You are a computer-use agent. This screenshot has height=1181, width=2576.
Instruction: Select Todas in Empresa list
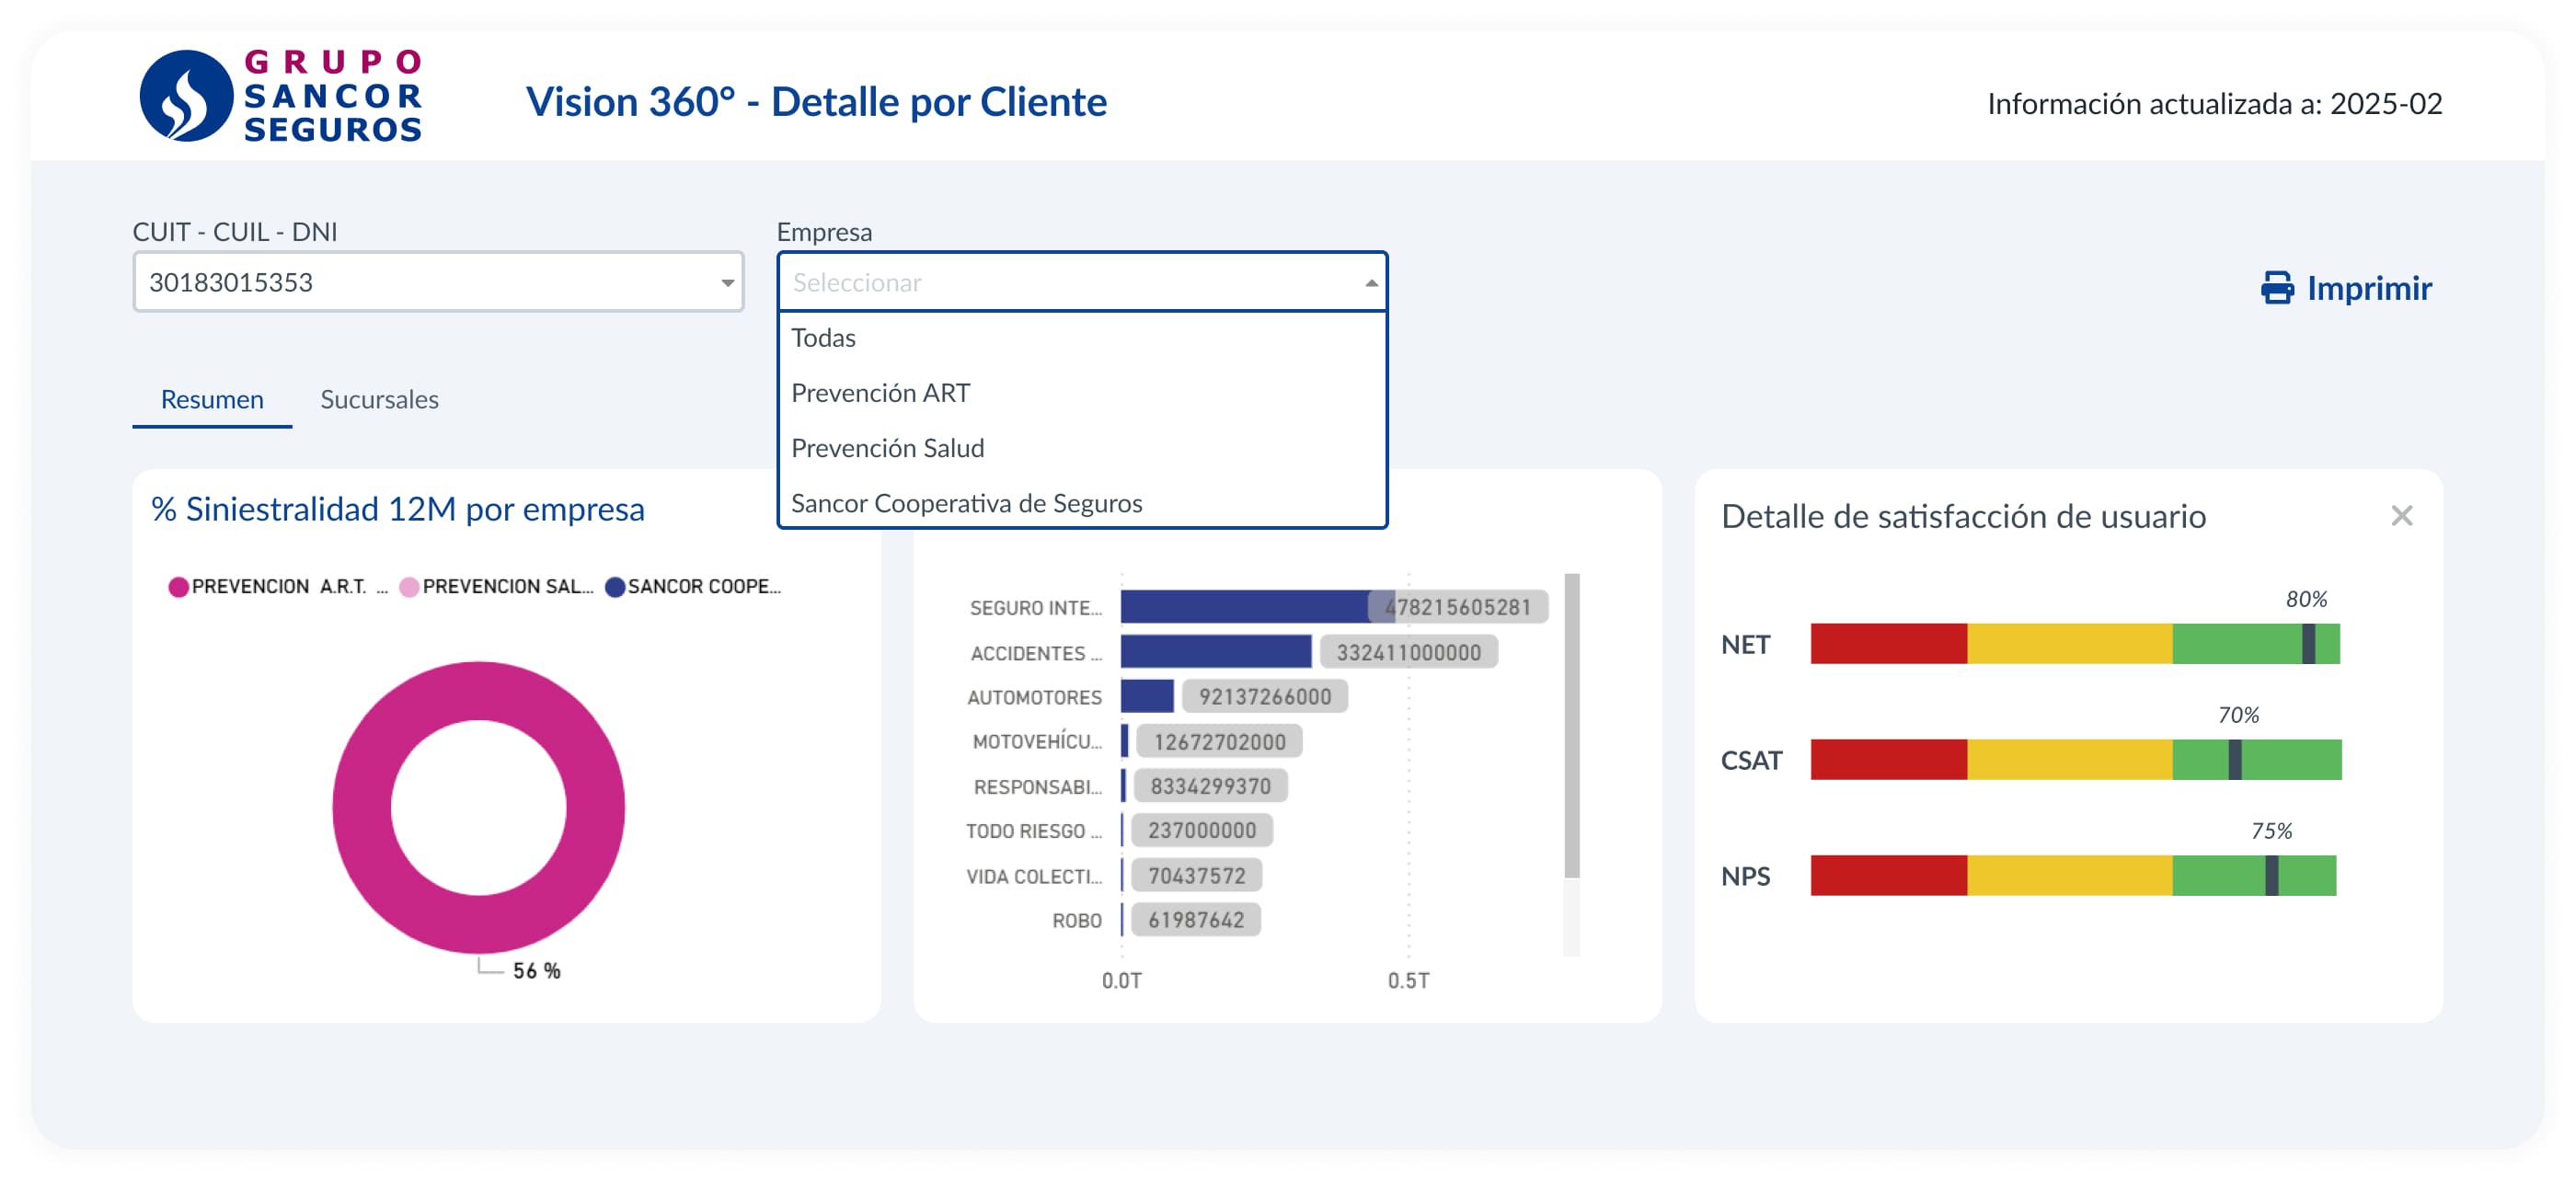tap(823, 338)
